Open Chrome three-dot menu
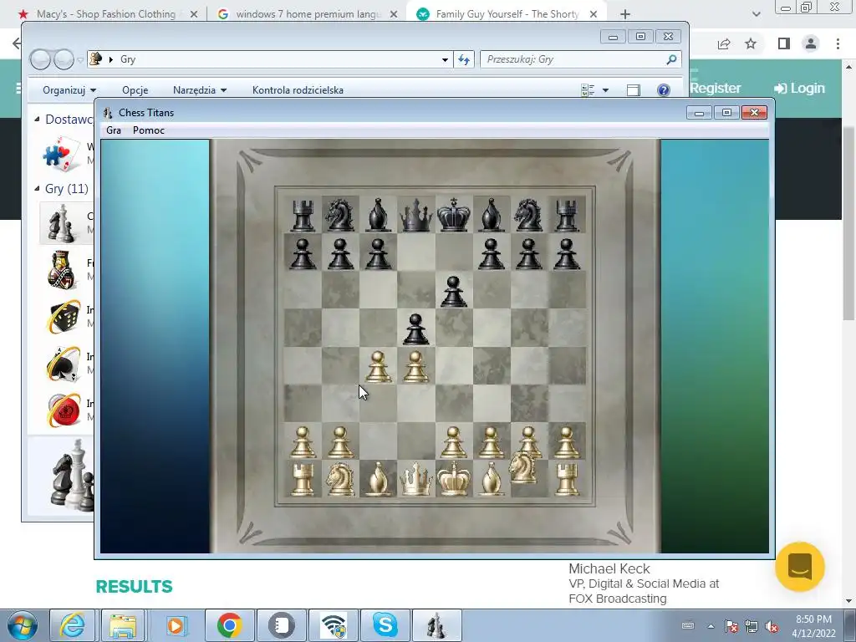The image size is (856, 642). pos(838,43)
